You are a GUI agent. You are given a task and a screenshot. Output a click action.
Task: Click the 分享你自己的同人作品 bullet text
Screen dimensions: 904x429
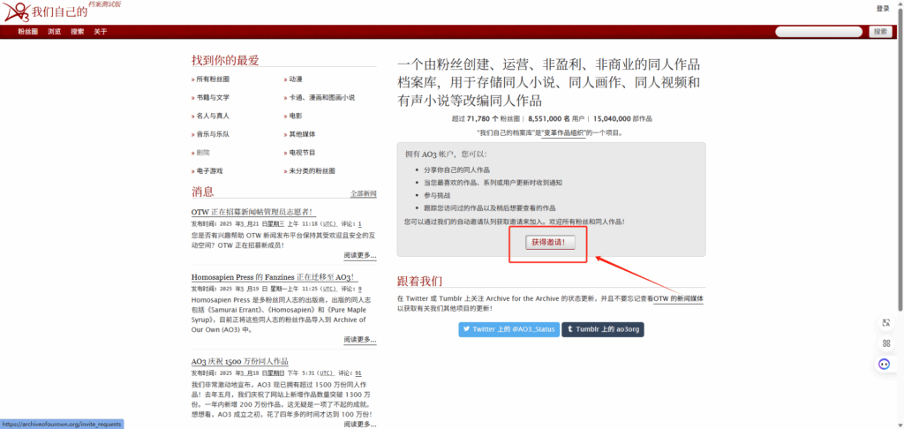click(x=456, y=170)
